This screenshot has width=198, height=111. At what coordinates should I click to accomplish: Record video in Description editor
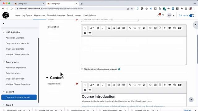coord(170,28)
